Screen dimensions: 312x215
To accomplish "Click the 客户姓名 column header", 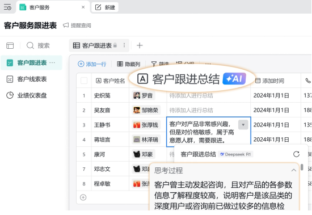I will (110, 81).
